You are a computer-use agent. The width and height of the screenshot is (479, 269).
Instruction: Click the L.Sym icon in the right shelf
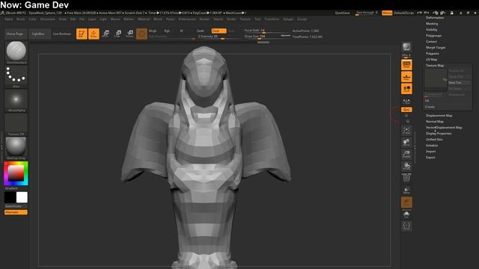[x=406, y=101]
